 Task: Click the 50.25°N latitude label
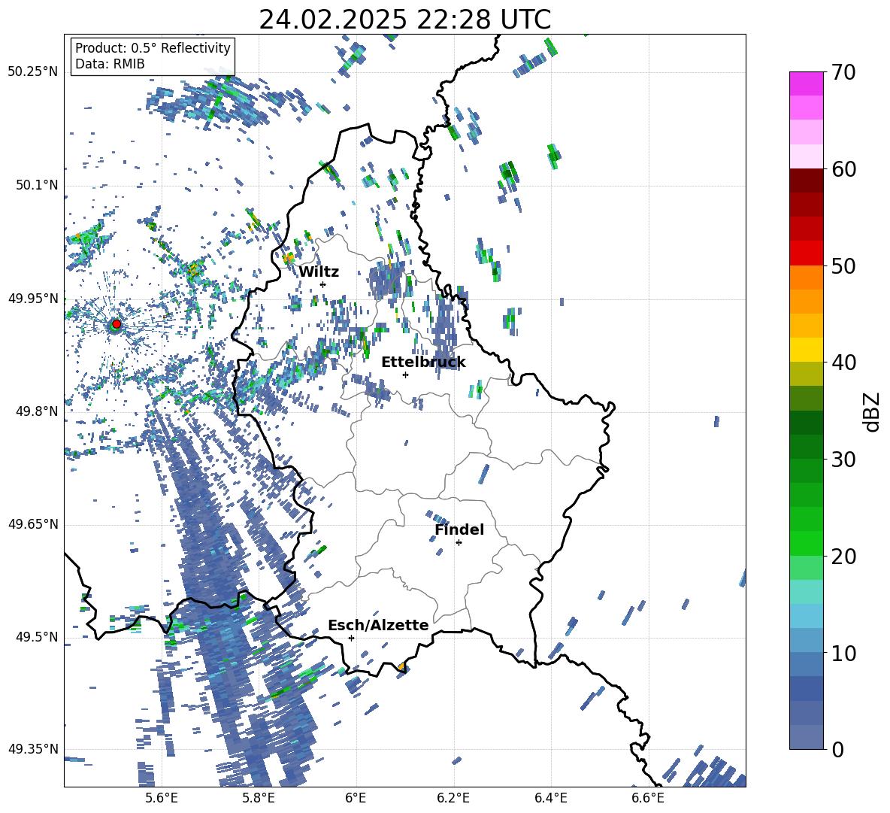(33, 71)
